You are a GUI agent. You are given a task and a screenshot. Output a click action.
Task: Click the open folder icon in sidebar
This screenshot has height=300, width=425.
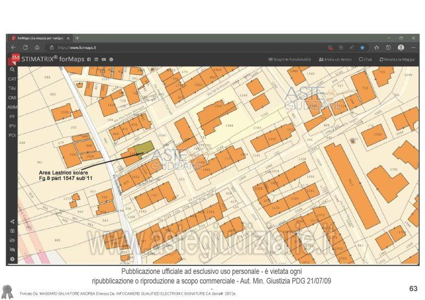click(12, 240)
